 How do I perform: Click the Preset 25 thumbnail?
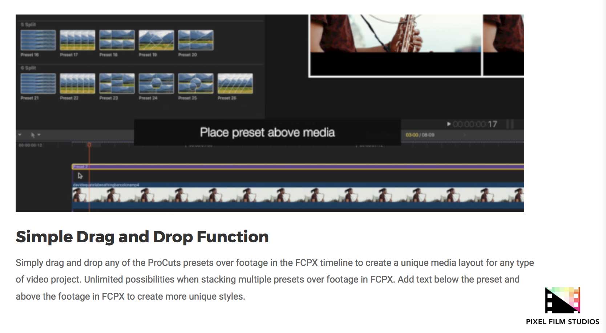pos(195,83)
